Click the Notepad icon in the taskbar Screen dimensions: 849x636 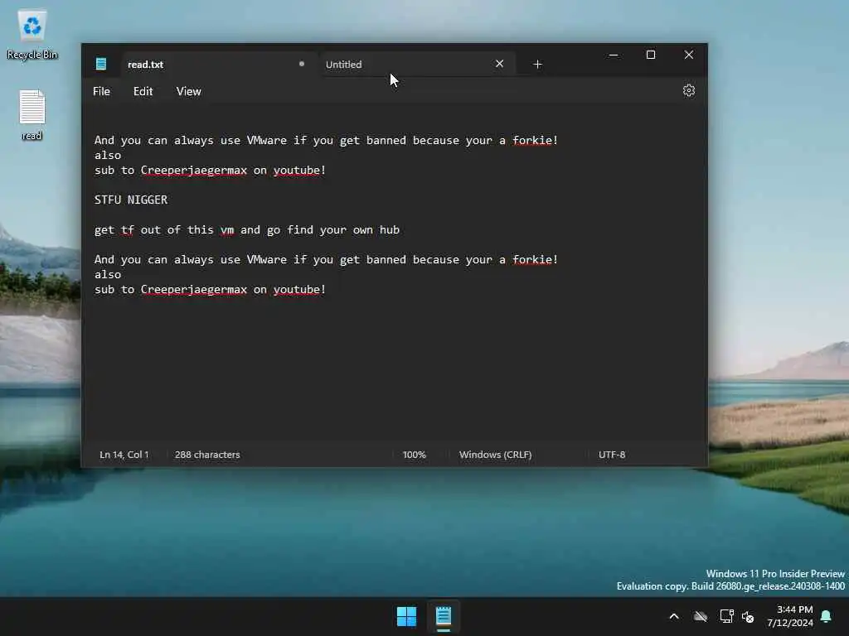[x=444, y=616]
